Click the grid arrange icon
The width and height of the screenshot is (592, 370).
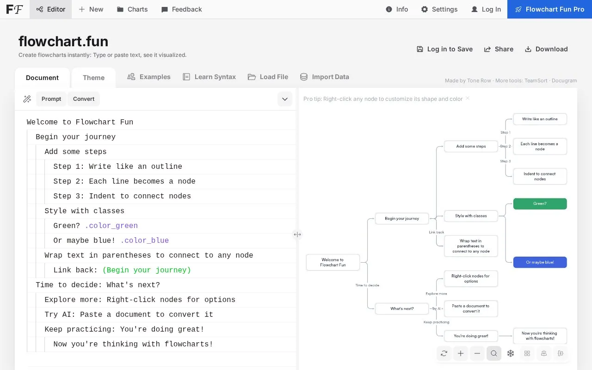tap(527, 353)
